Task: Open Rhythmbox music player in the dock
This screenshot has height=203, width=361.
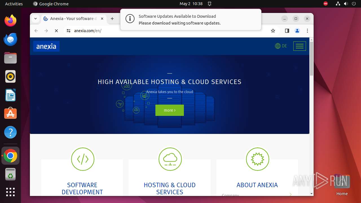Action: [x=10, y=76]
